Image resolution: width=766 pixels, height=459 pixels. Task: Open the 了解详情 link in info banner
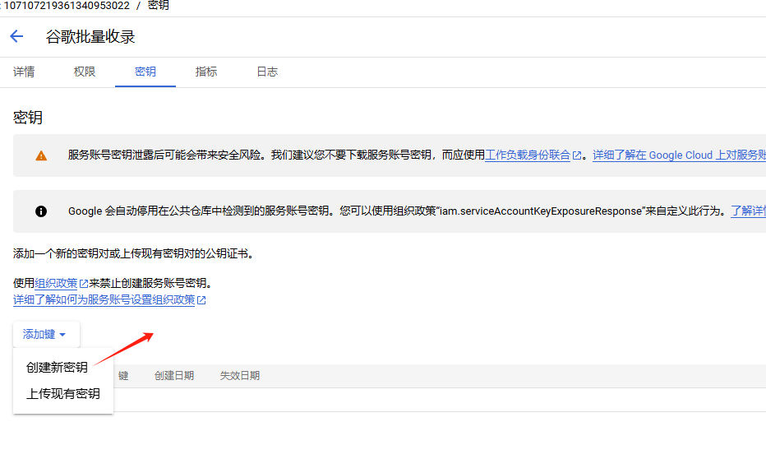pyautogui.click(x=749, y=211)
